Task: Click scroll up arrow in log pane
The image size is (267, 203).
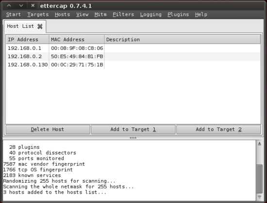Action: coord(259,144)
